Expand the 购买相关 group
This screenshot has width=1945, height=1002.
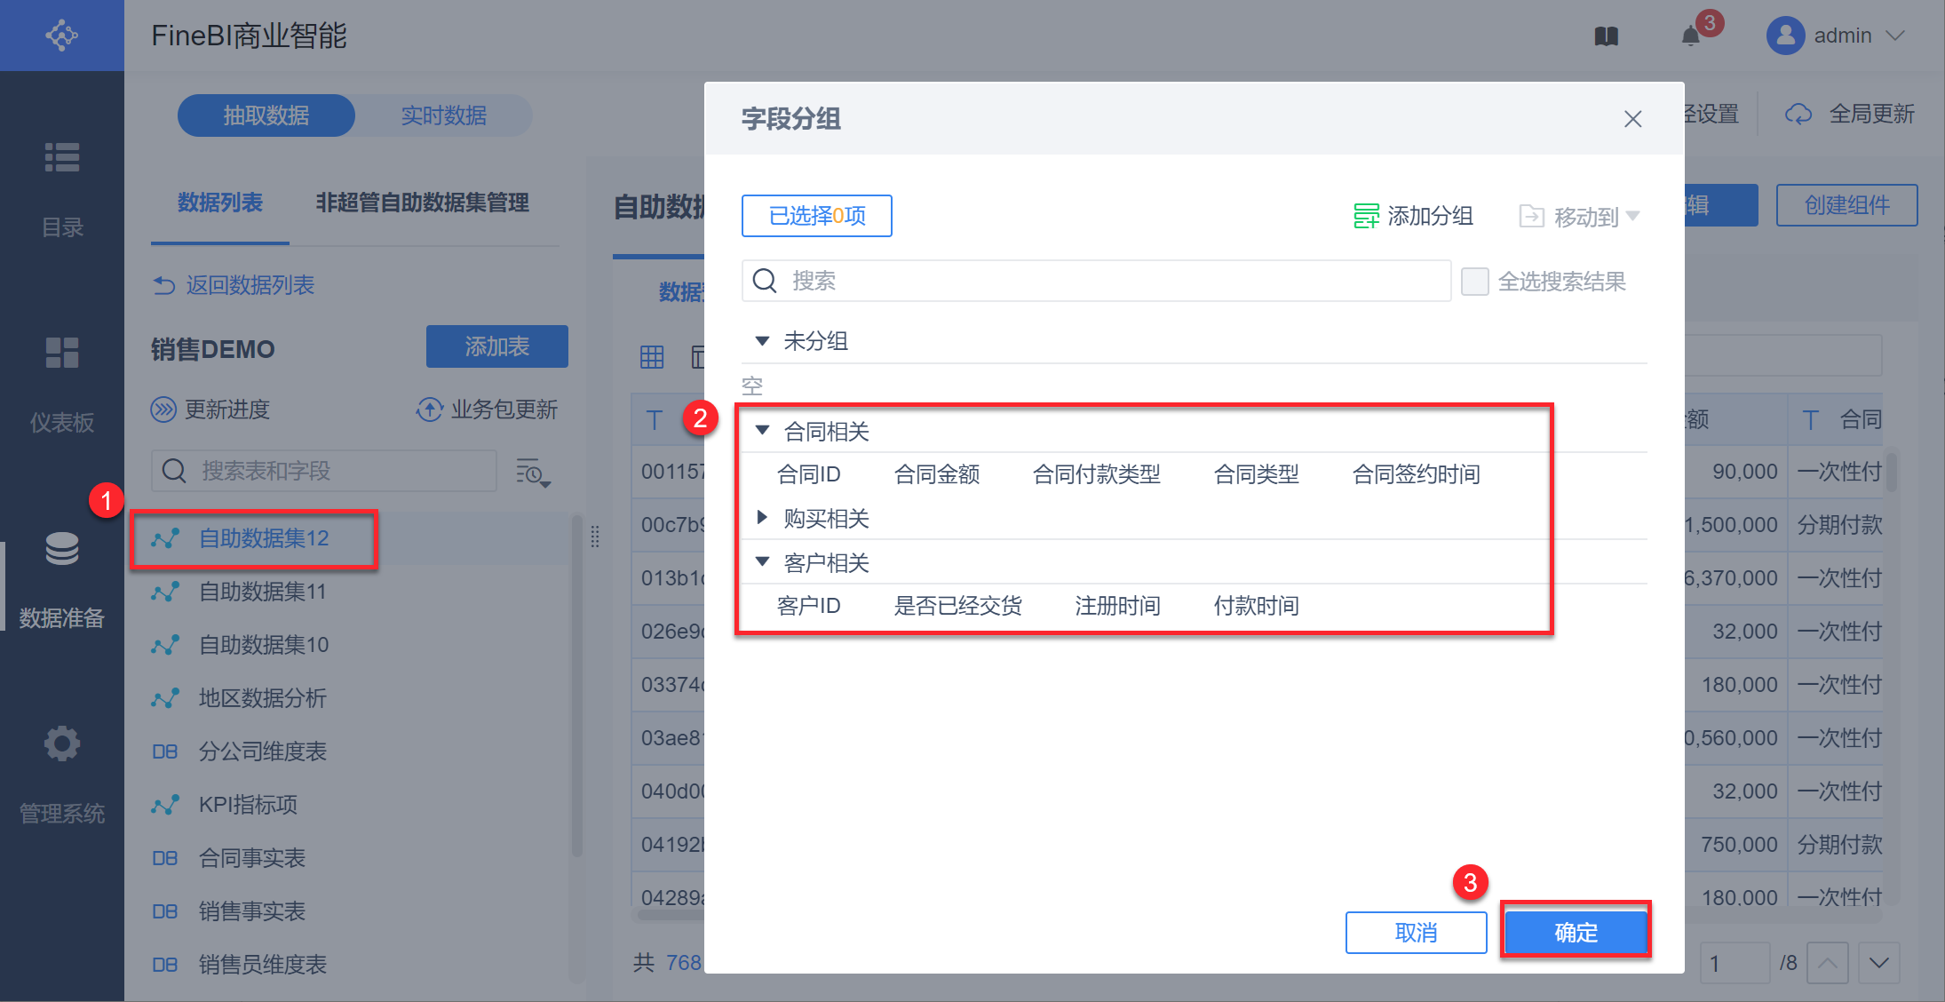point(762,518)
